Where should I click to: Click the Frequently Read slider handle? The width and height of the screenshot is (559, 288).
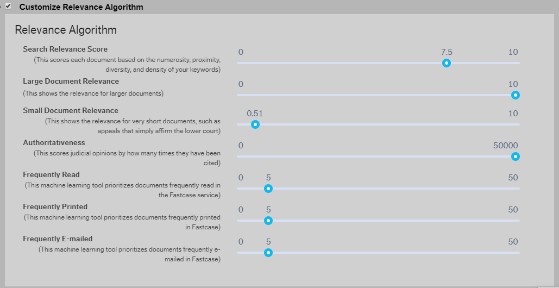point(268,189)
